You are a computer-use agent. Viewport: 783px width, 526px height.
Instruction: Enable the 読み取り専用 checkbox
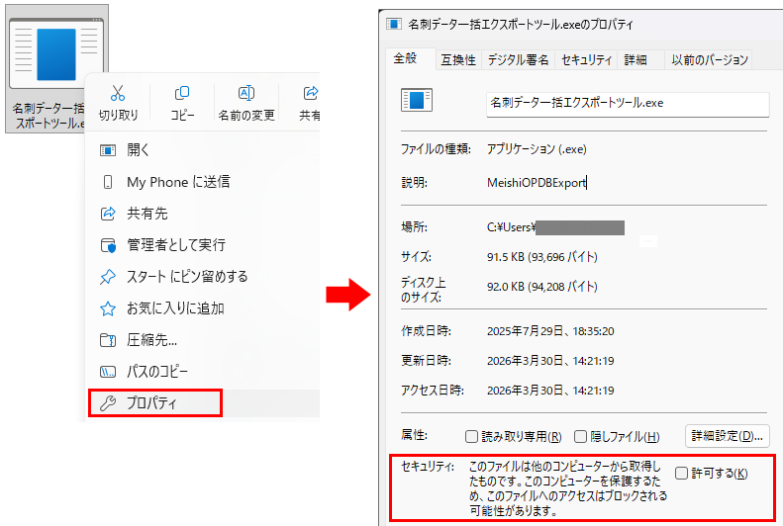tap(472, 436)
